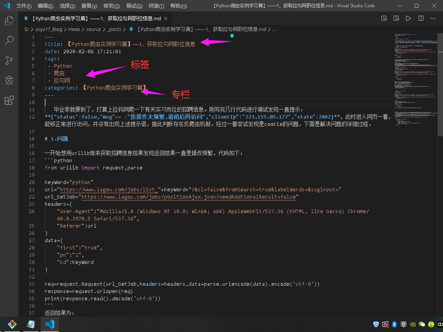Click the print(response.read() line
Screen dimensions: 443x332
103,299
